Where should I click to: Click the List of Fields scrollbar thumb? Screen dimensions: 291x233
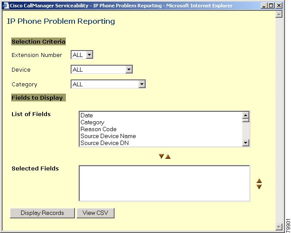coord(245,120)
